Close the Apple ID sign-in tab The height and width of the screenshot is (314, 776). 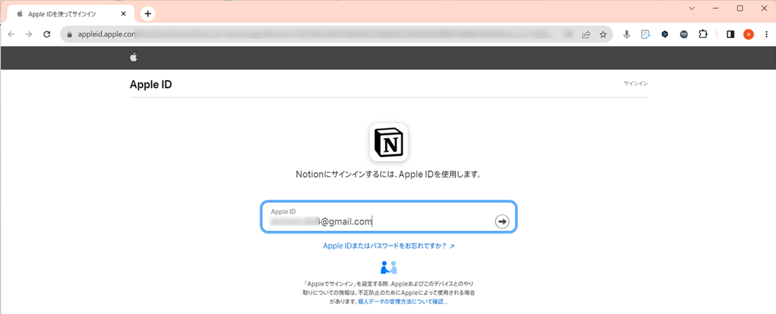(x=123, y=14)
